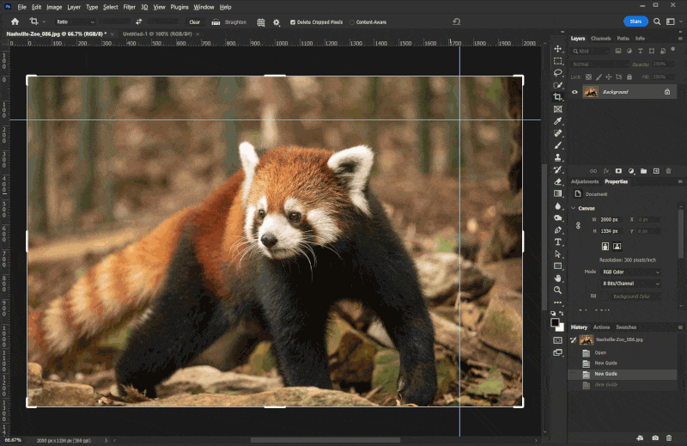Image resolution: width=687 pixels, height=446 pixels.
Task: Set canvas orientation to landscape
Action: [x=617, y=247]
